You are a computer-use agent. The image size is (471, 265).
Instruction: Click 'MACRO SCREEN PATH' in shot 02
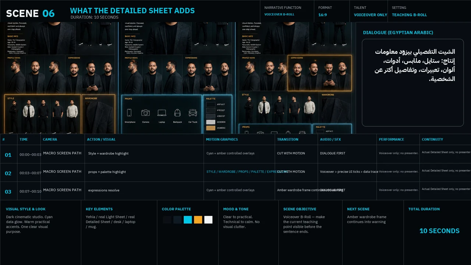[62, 172]
